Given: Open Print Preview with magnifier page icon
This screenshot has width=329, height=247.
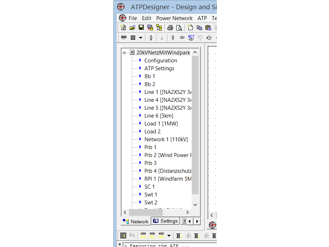Looking at the screenshot, I should tap(179, 28).
